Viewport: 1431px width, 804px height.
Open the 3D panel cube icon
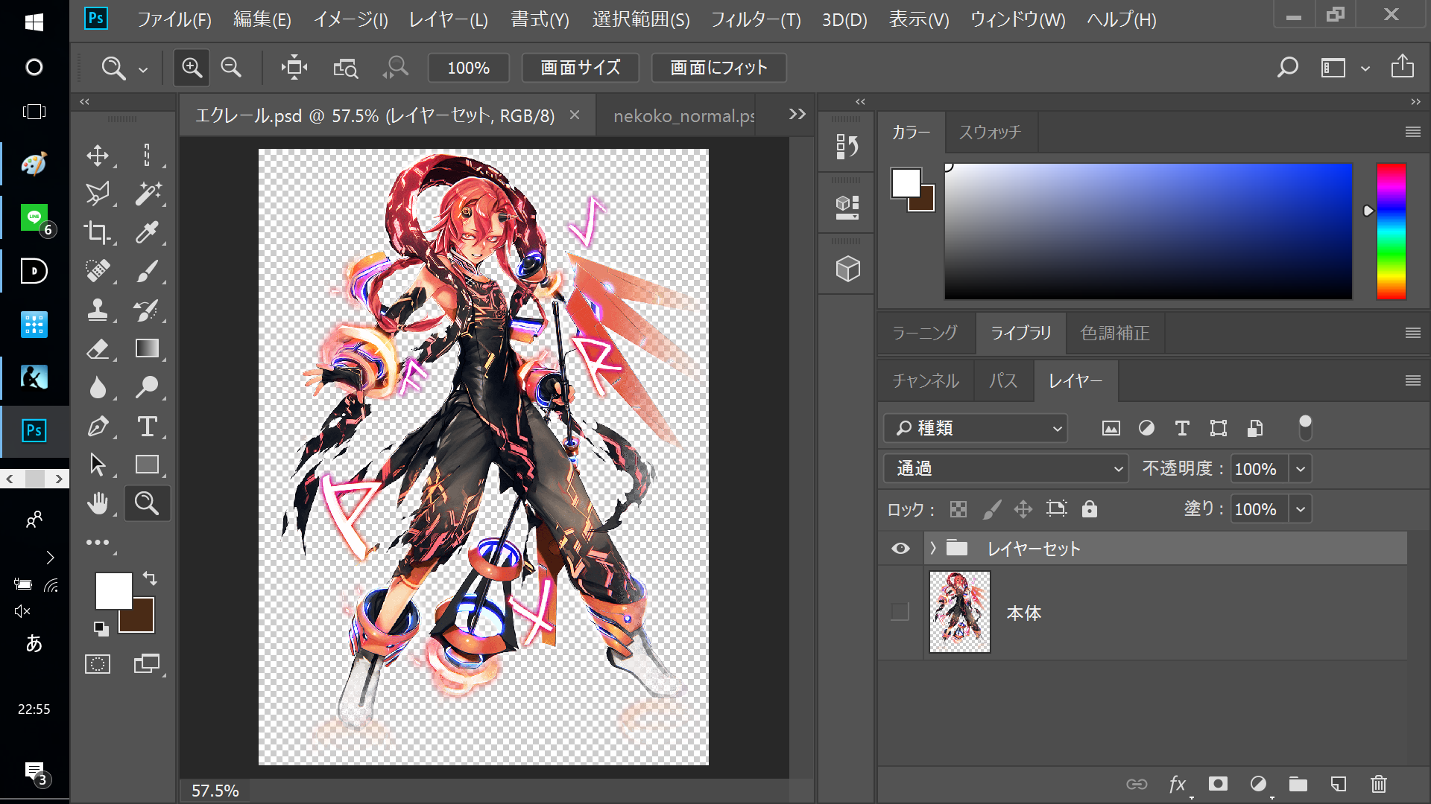coord(847,268)
